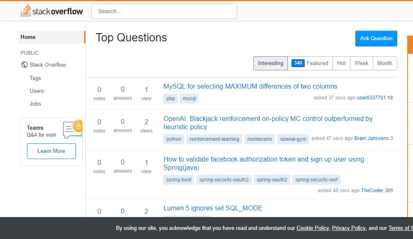
Task: Click the 'asked 48 secs ago' text
Action: click(x=339, y=190)
